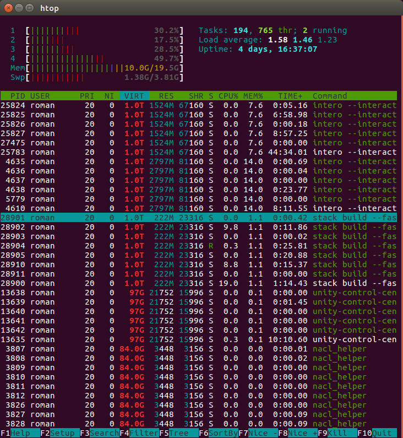
Task: Click the Load average 1.58 value
Action: coord(277,40)
